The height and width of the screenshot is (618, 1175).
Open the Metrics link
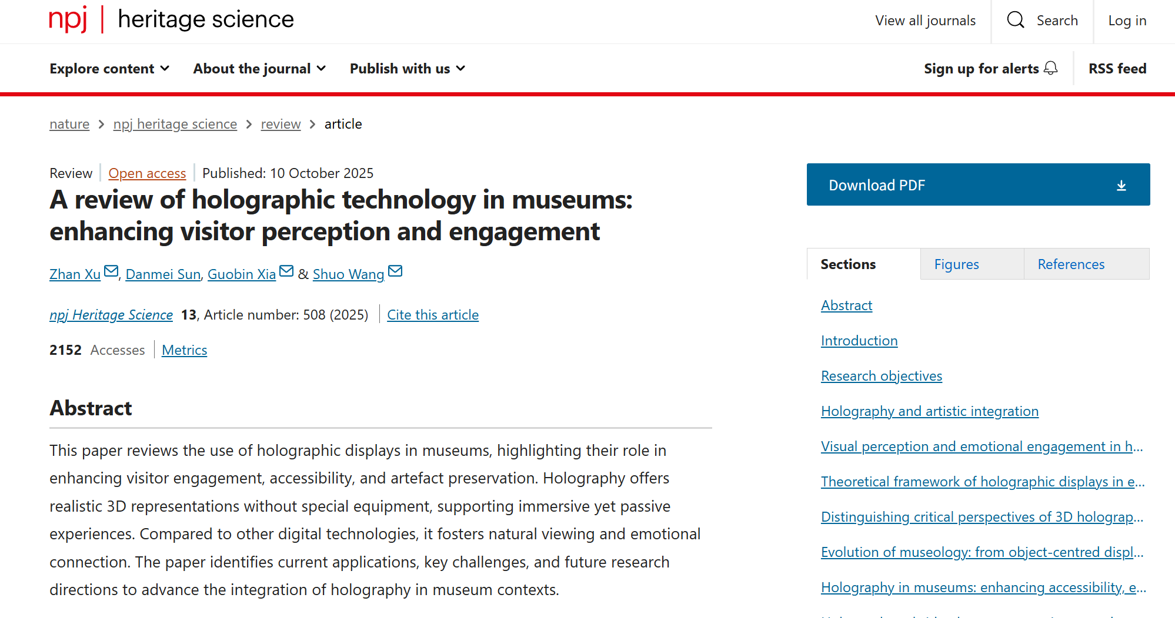tap(184, 350)
